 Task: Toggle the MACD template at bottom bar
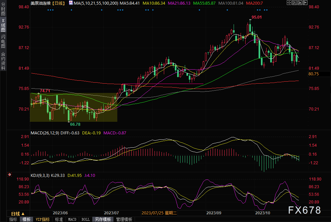click(72, 219)
